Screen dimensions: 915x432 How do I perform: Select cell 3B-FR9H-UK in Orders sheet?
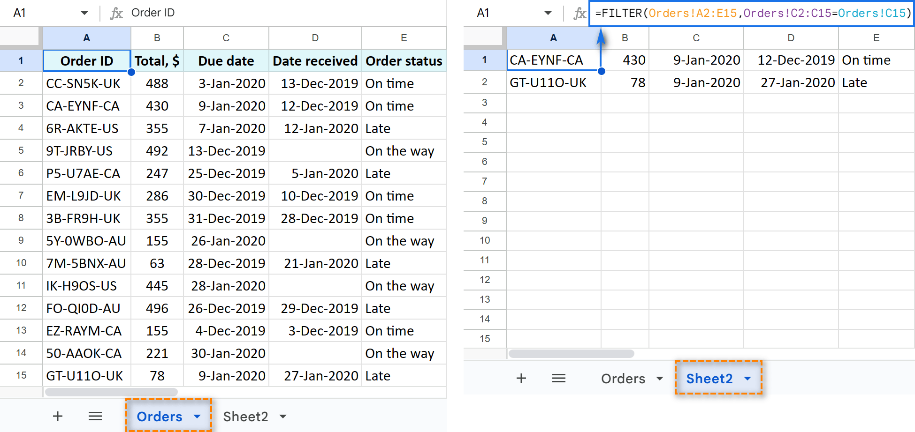[x=87, y=218]
